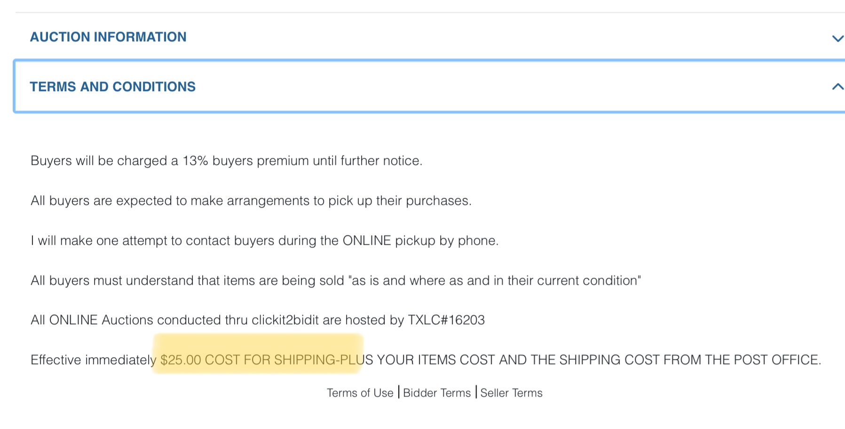
Task: Click the AUCTION INFORMATION section heading
Action: 108,37
